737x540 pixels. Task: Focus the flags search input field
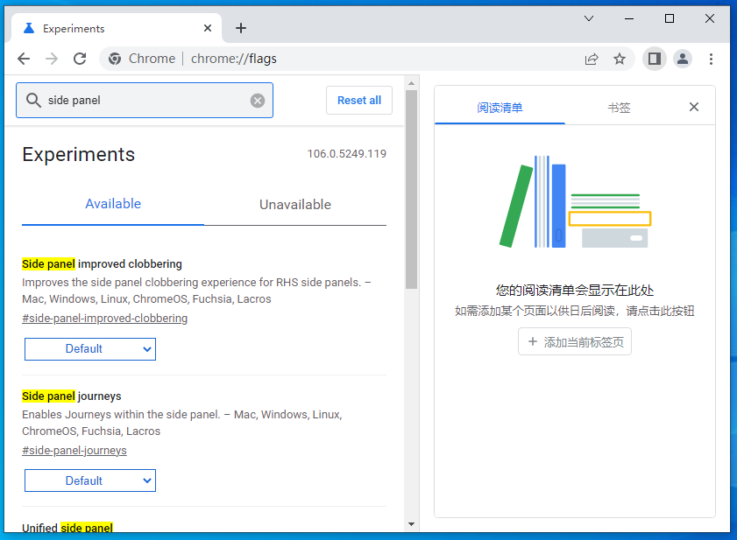(145, 100)
